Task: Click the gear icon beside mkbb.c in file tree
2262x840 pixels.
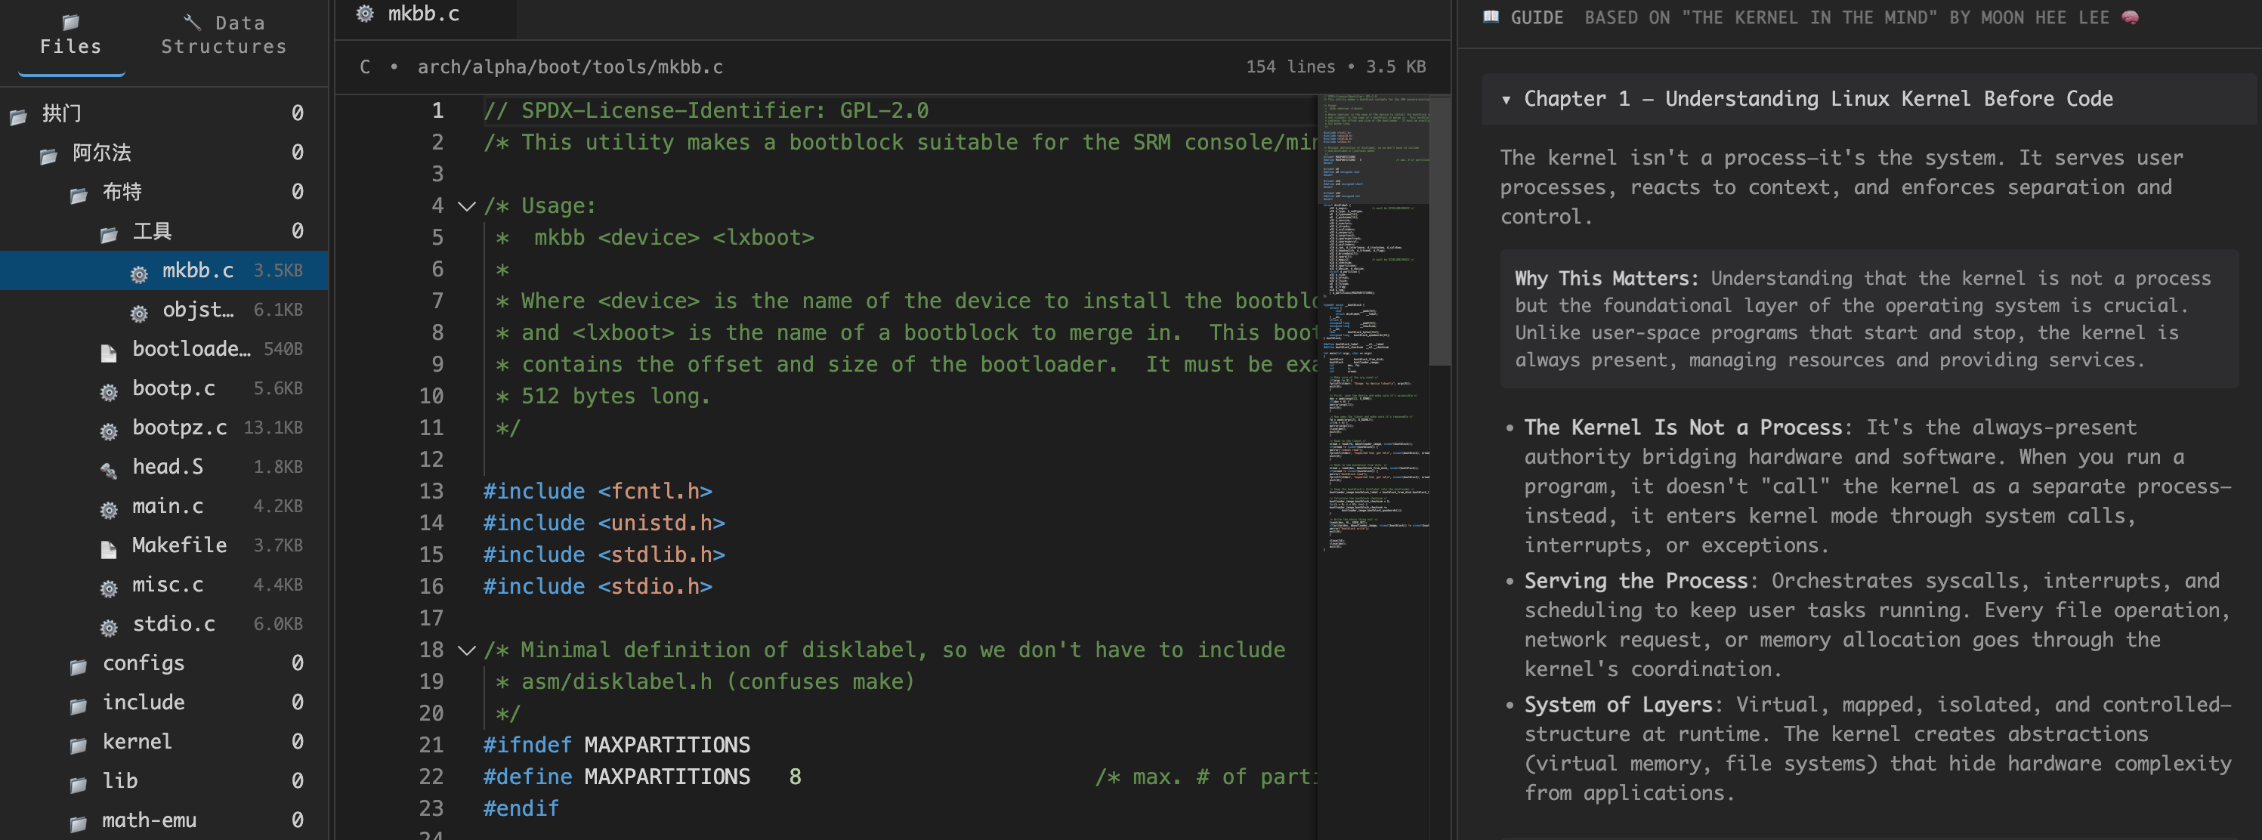Action: point(139,274)
